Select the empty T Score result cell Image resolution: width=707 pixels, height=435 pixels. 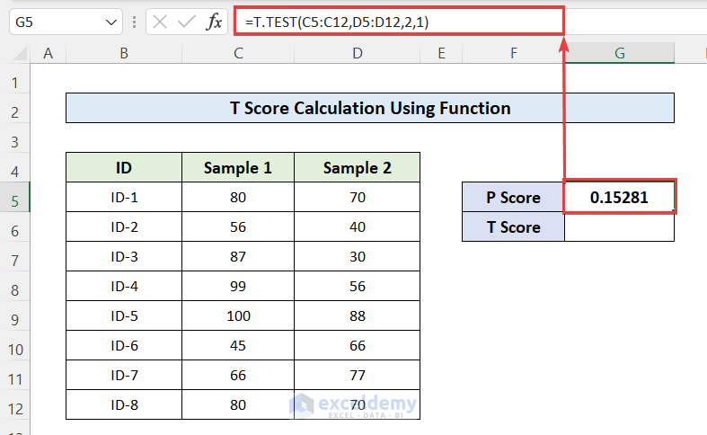coord(619,227)
